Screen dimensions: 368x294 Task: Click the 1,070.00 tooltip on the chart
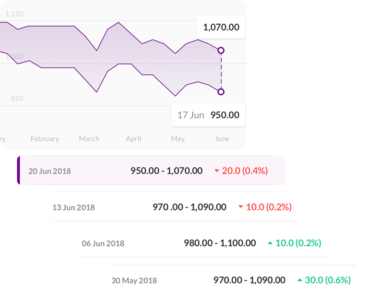point(221,27)
